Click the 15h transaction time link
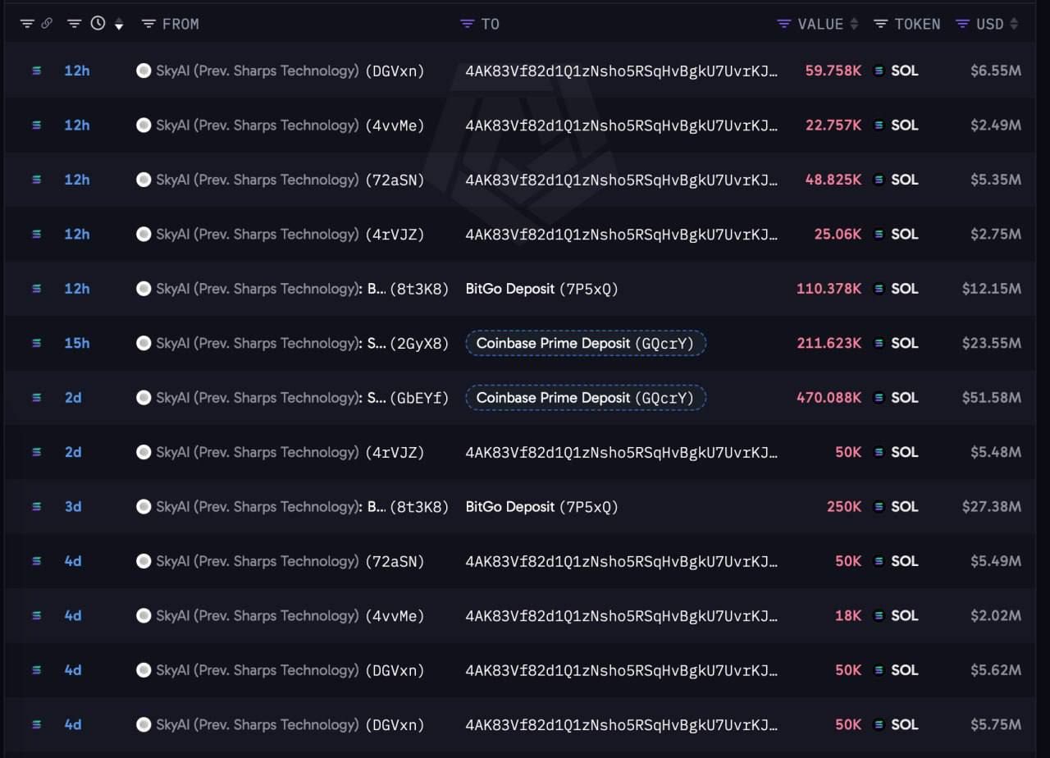Screen dimensions: 1050x758 pyautogui.click(x=77, y=343)
